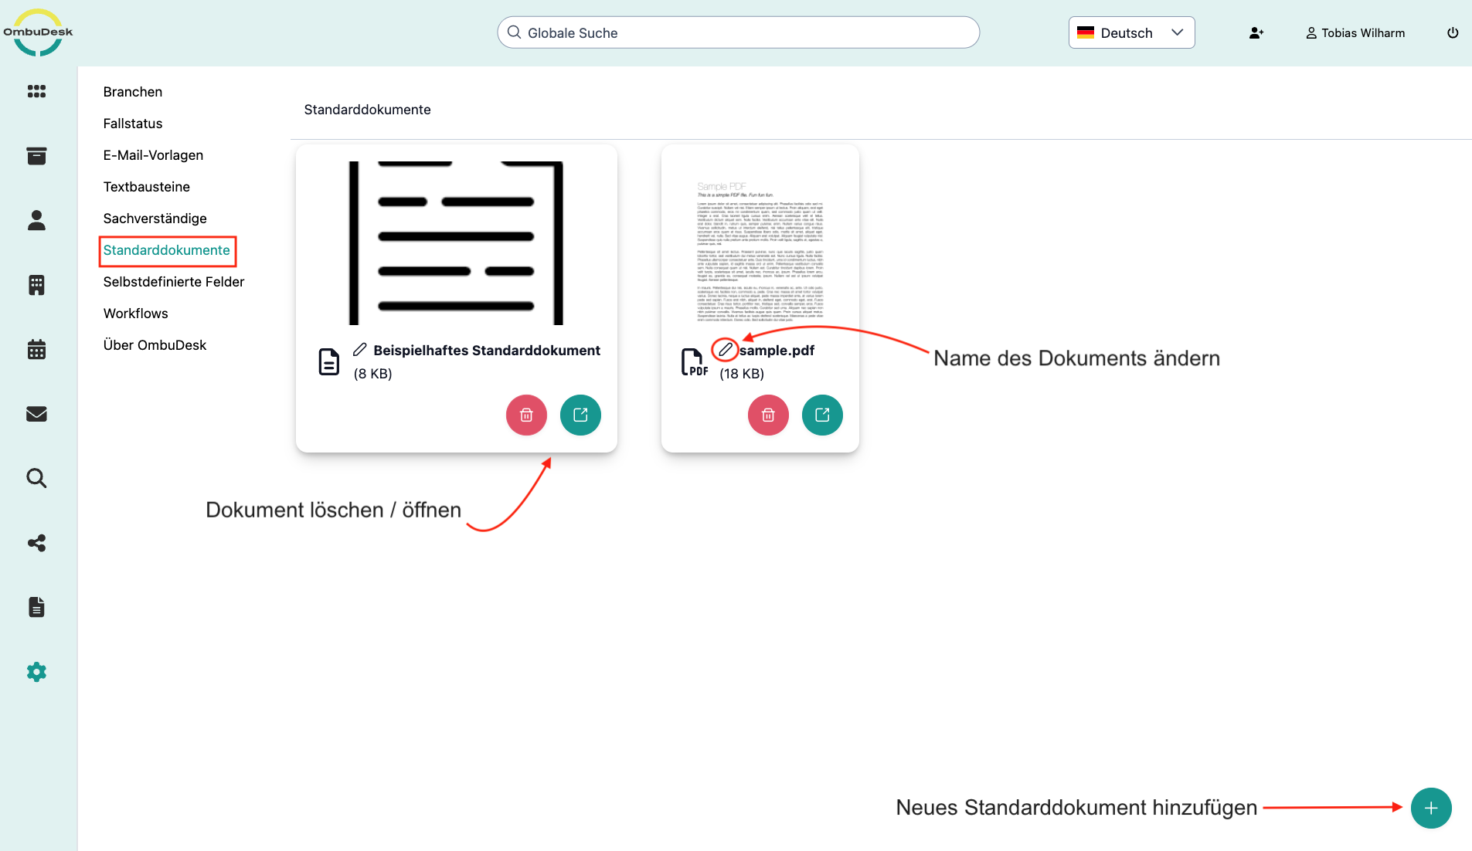The width and height of the screenshot is (1472, 851).
Task: Rename Beispielhaftes Standarddokument via pencil icon
Action: pyautogui.click(x=360, y=350)
